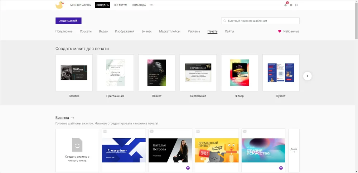The image size is (358, 173).
Task: Click the blank page smiley icon
Action: [77, 145]
